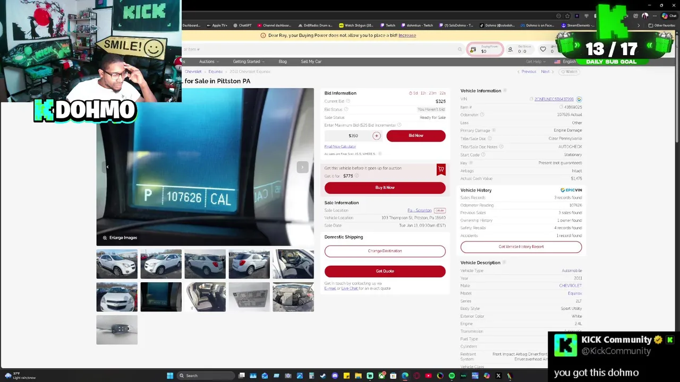Open the Sell My Car menu item

coord(311,62)
